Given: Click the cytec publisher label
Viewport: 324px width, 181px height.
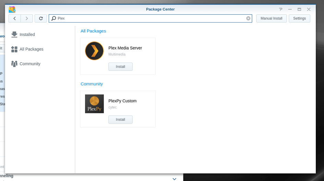Looking at the screenshot, I should [x=112, y=107].
